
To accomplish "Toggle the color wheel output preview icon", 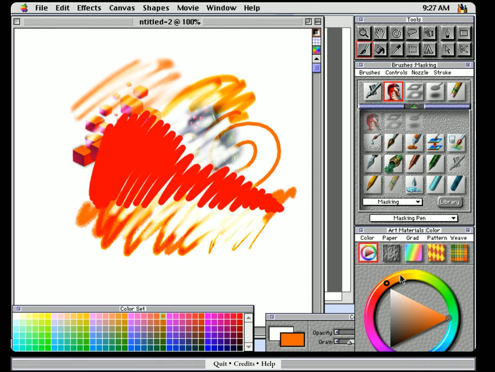I will [316, 50].
